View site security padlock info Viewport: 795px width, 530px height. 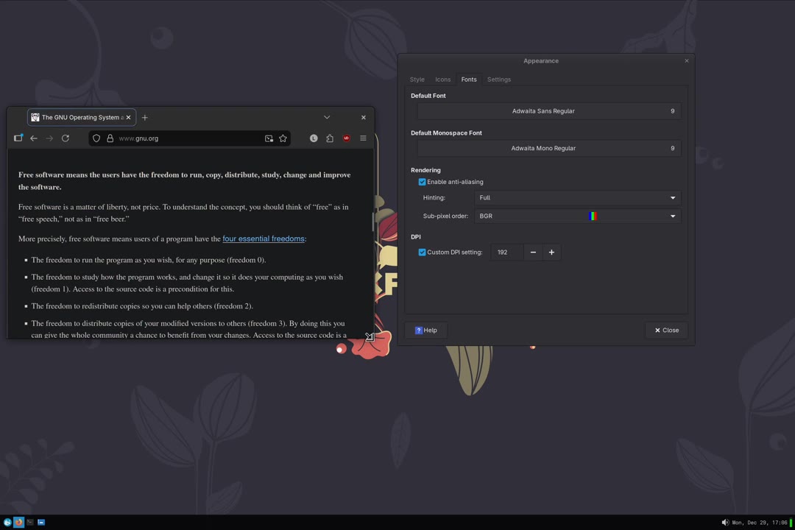(x=110, y=138)
